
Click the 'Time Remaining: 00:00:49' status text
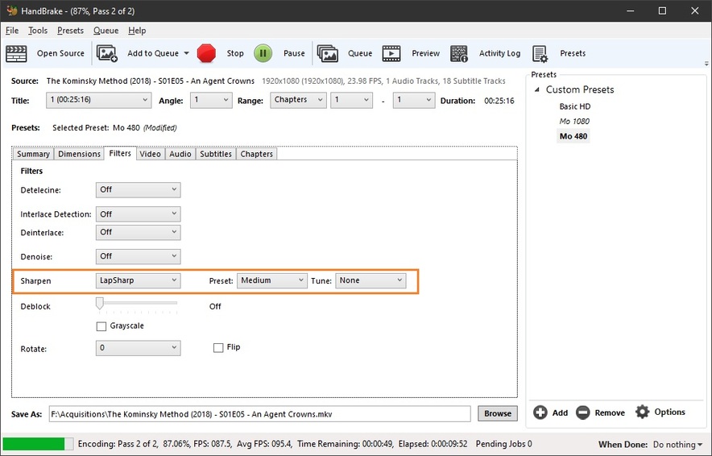point(346,444)
